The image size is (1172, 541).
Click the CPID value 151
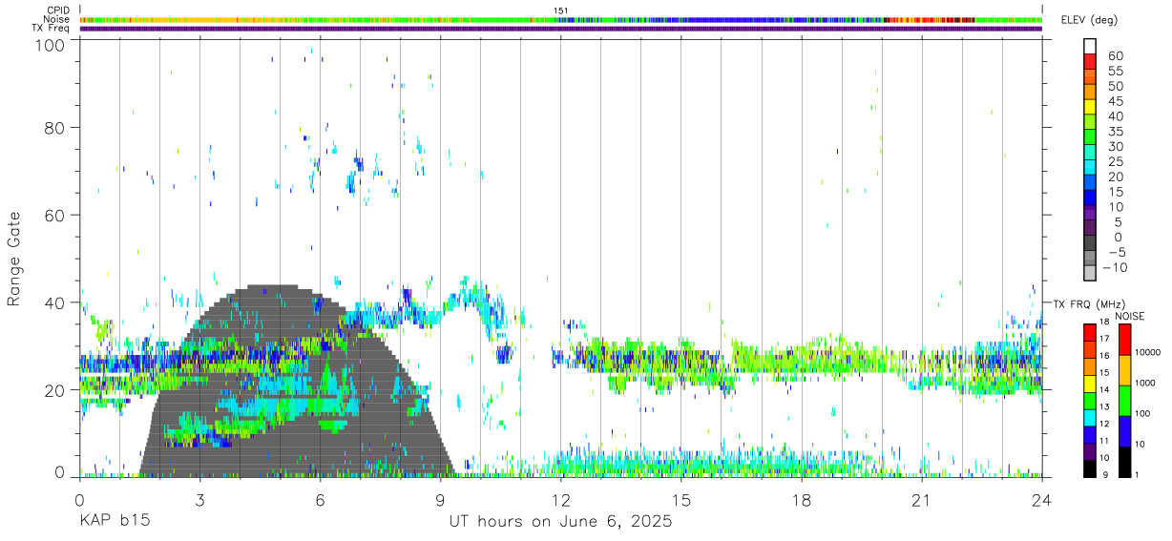tap(560, 10)
